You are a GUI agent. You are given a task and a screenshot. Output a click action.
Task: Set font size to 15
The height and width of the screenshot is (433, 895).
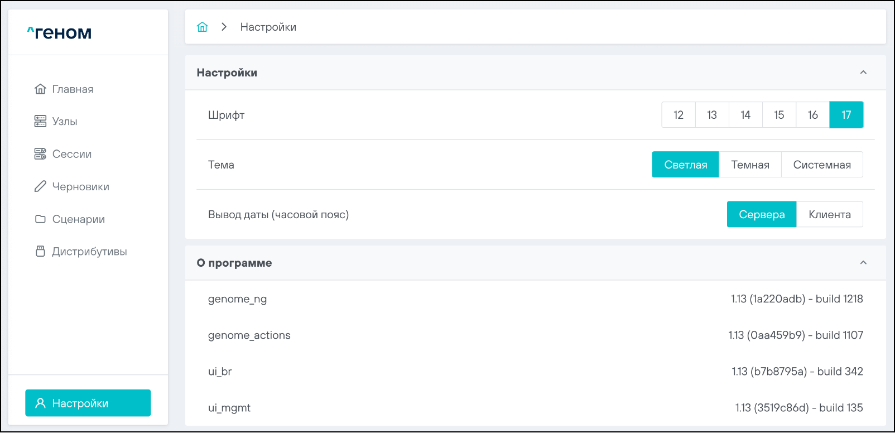[x=779, y=115]
